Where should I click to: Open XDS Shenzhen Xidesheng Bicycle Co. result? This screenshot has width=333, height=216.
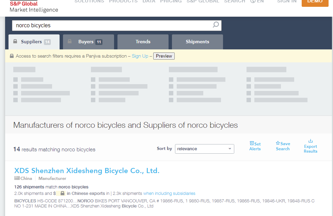(x=87, y=171)
